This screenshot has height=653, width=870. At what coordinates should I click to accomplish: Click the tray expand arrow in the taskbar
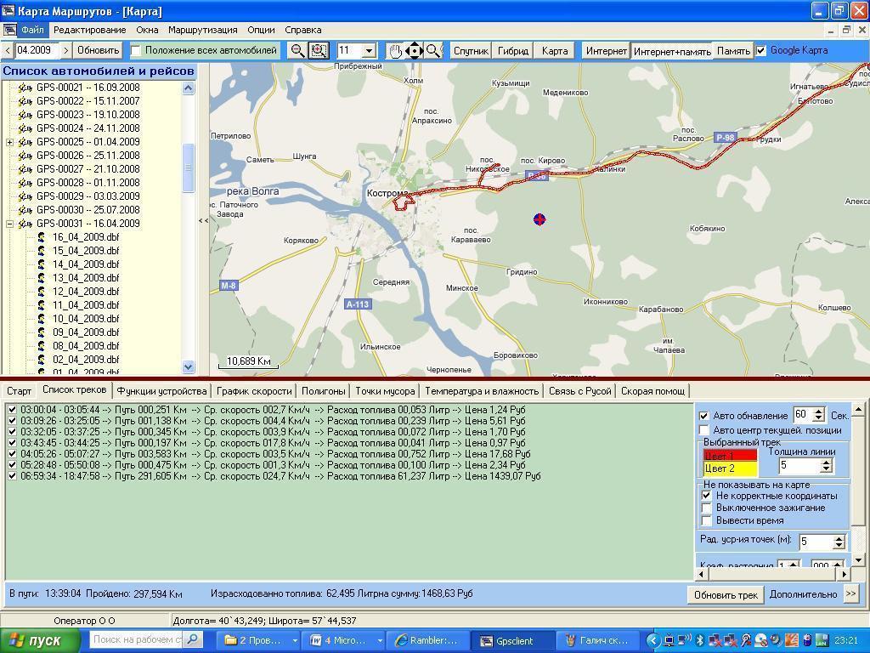pyautogui.click(x=653, y=641)
